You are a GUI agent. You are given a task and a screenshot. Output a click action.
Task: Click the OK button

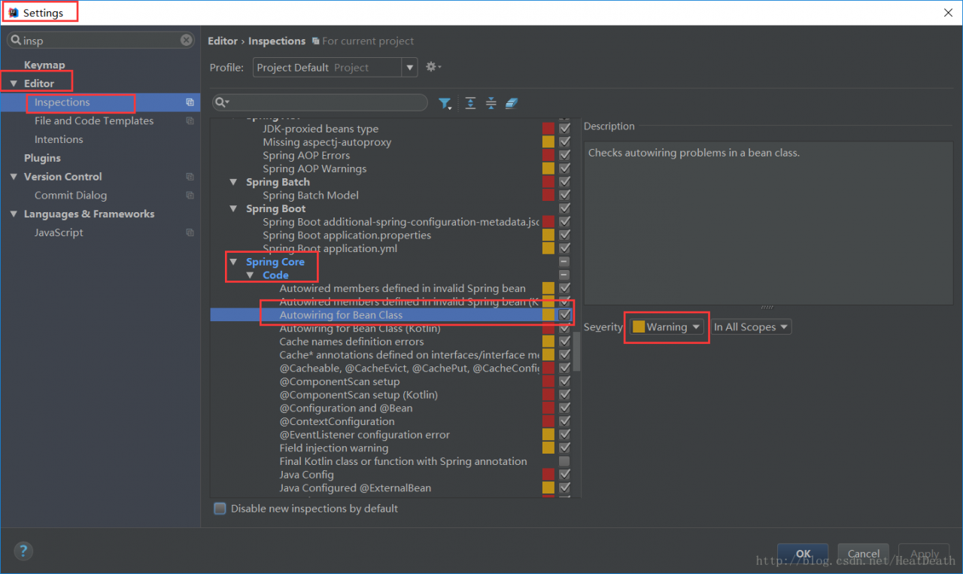click(803, 554)
